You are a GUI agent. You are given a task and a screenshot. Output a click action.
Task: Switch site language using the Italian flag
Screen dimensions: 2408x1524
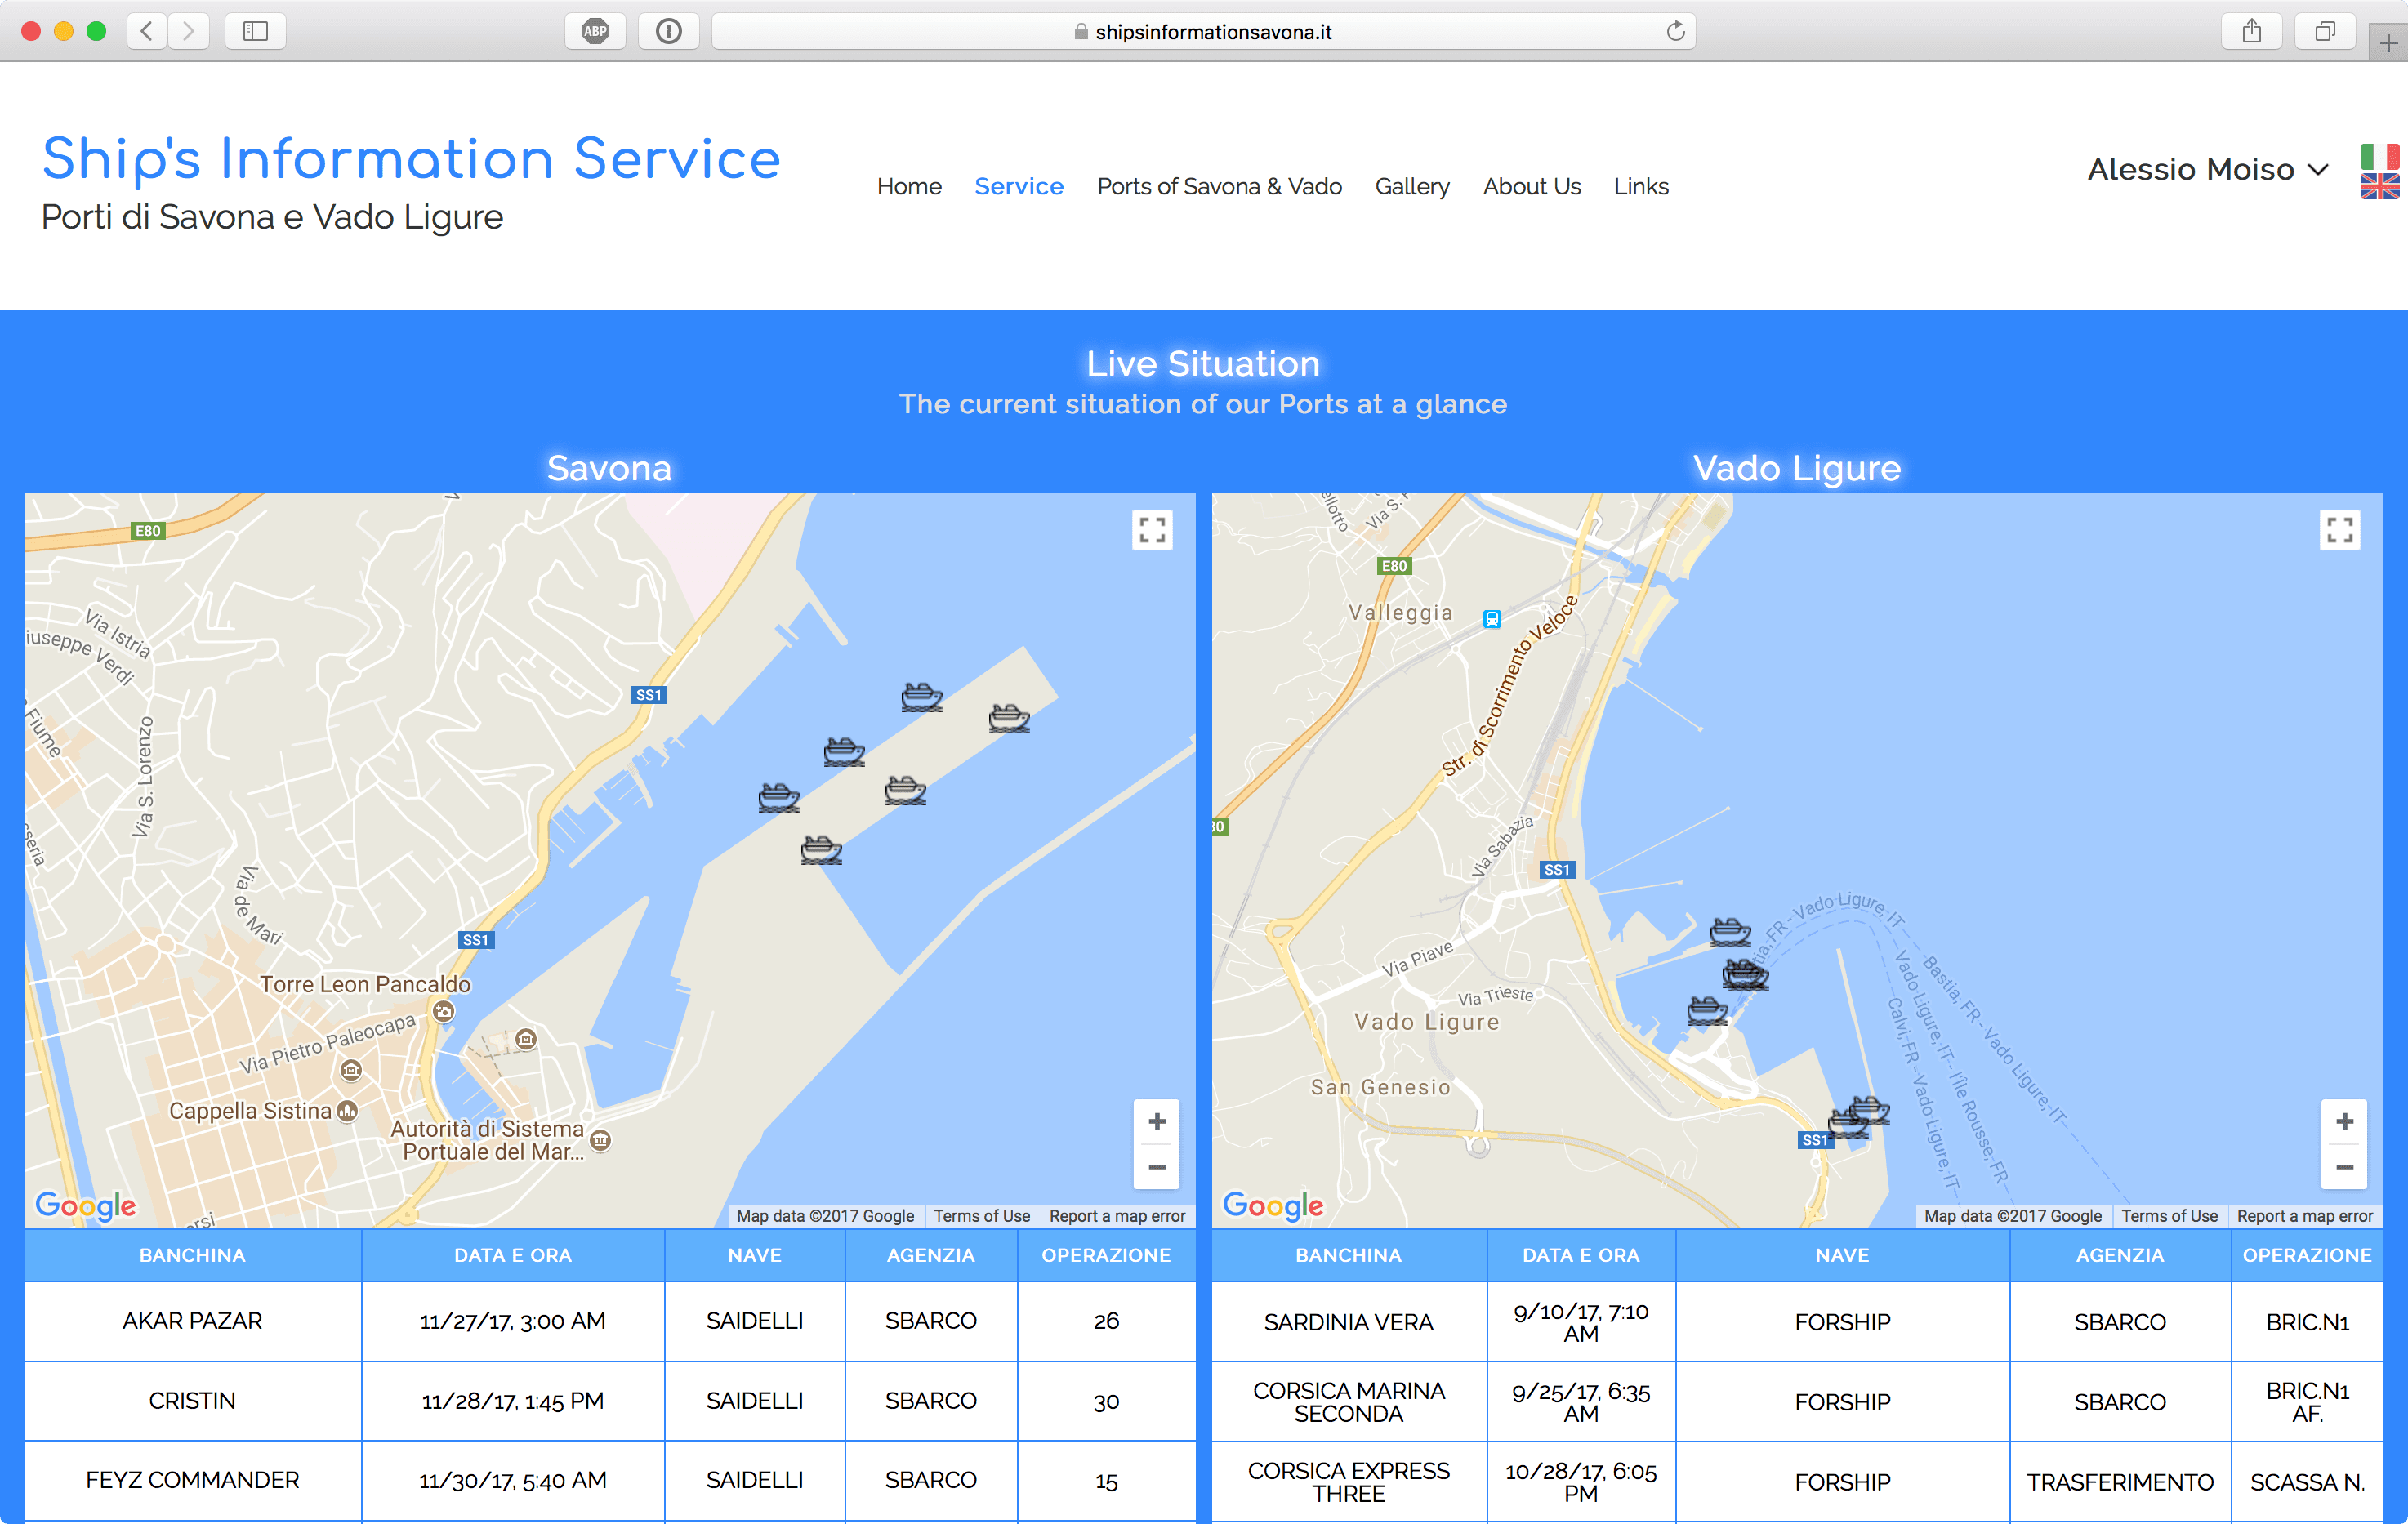coord(2380,155)
